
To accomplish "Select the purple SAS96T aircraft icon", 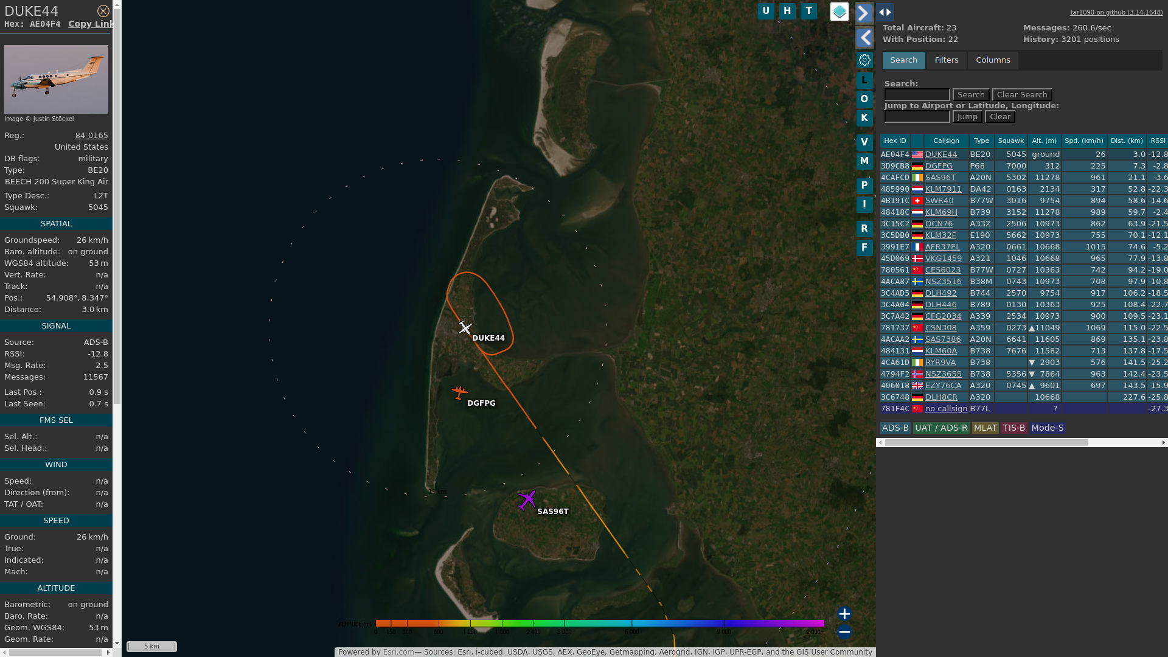I will coord(527,500).
